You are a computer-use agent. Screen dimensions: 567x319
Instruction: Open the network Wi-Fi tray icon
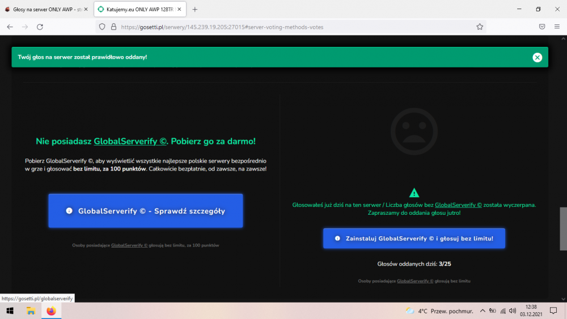[x=502, y=311]
